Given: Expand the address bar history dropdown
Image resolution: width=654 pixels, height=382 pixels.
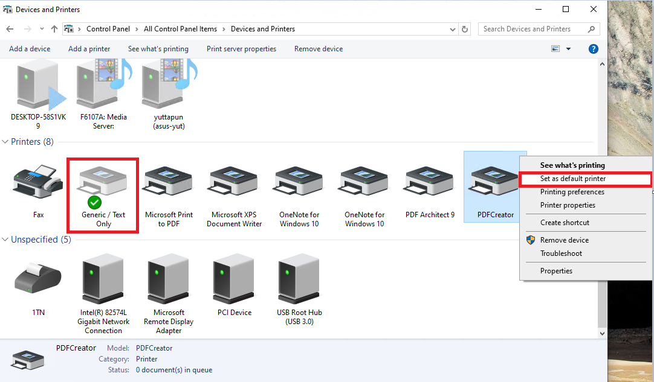Looking at the screenshot, I should click(x=453, y=29).
